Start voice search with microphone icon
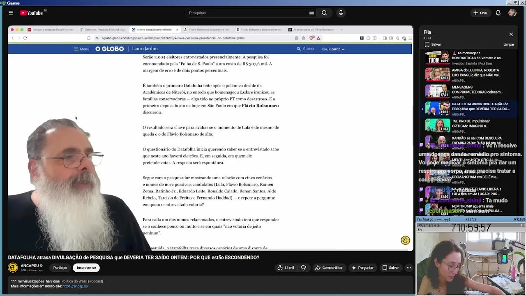The image size is (526, 296). point(341,13)
